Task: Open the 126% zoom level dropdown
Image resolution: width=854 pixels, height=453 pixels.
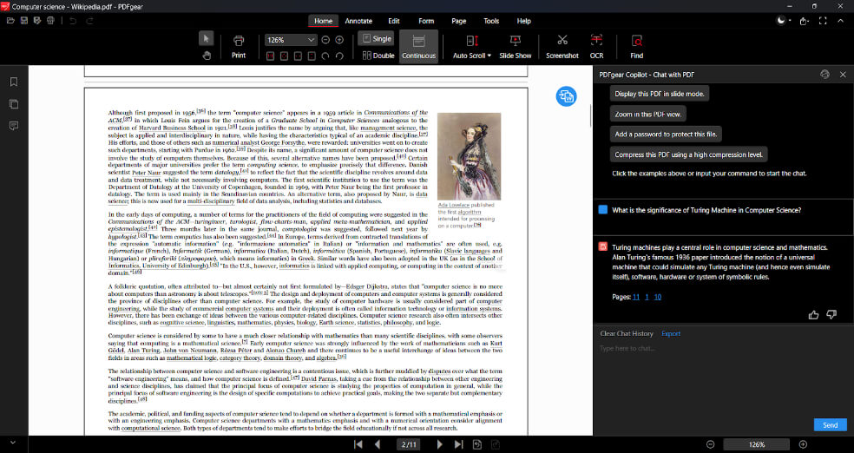Action: [311, 40]
